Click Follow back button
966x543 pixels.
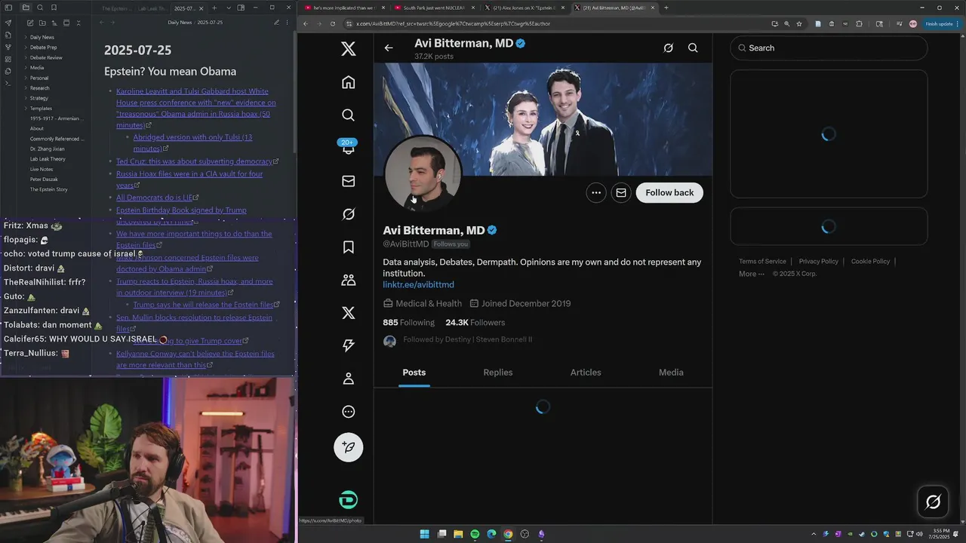(669, 192)
